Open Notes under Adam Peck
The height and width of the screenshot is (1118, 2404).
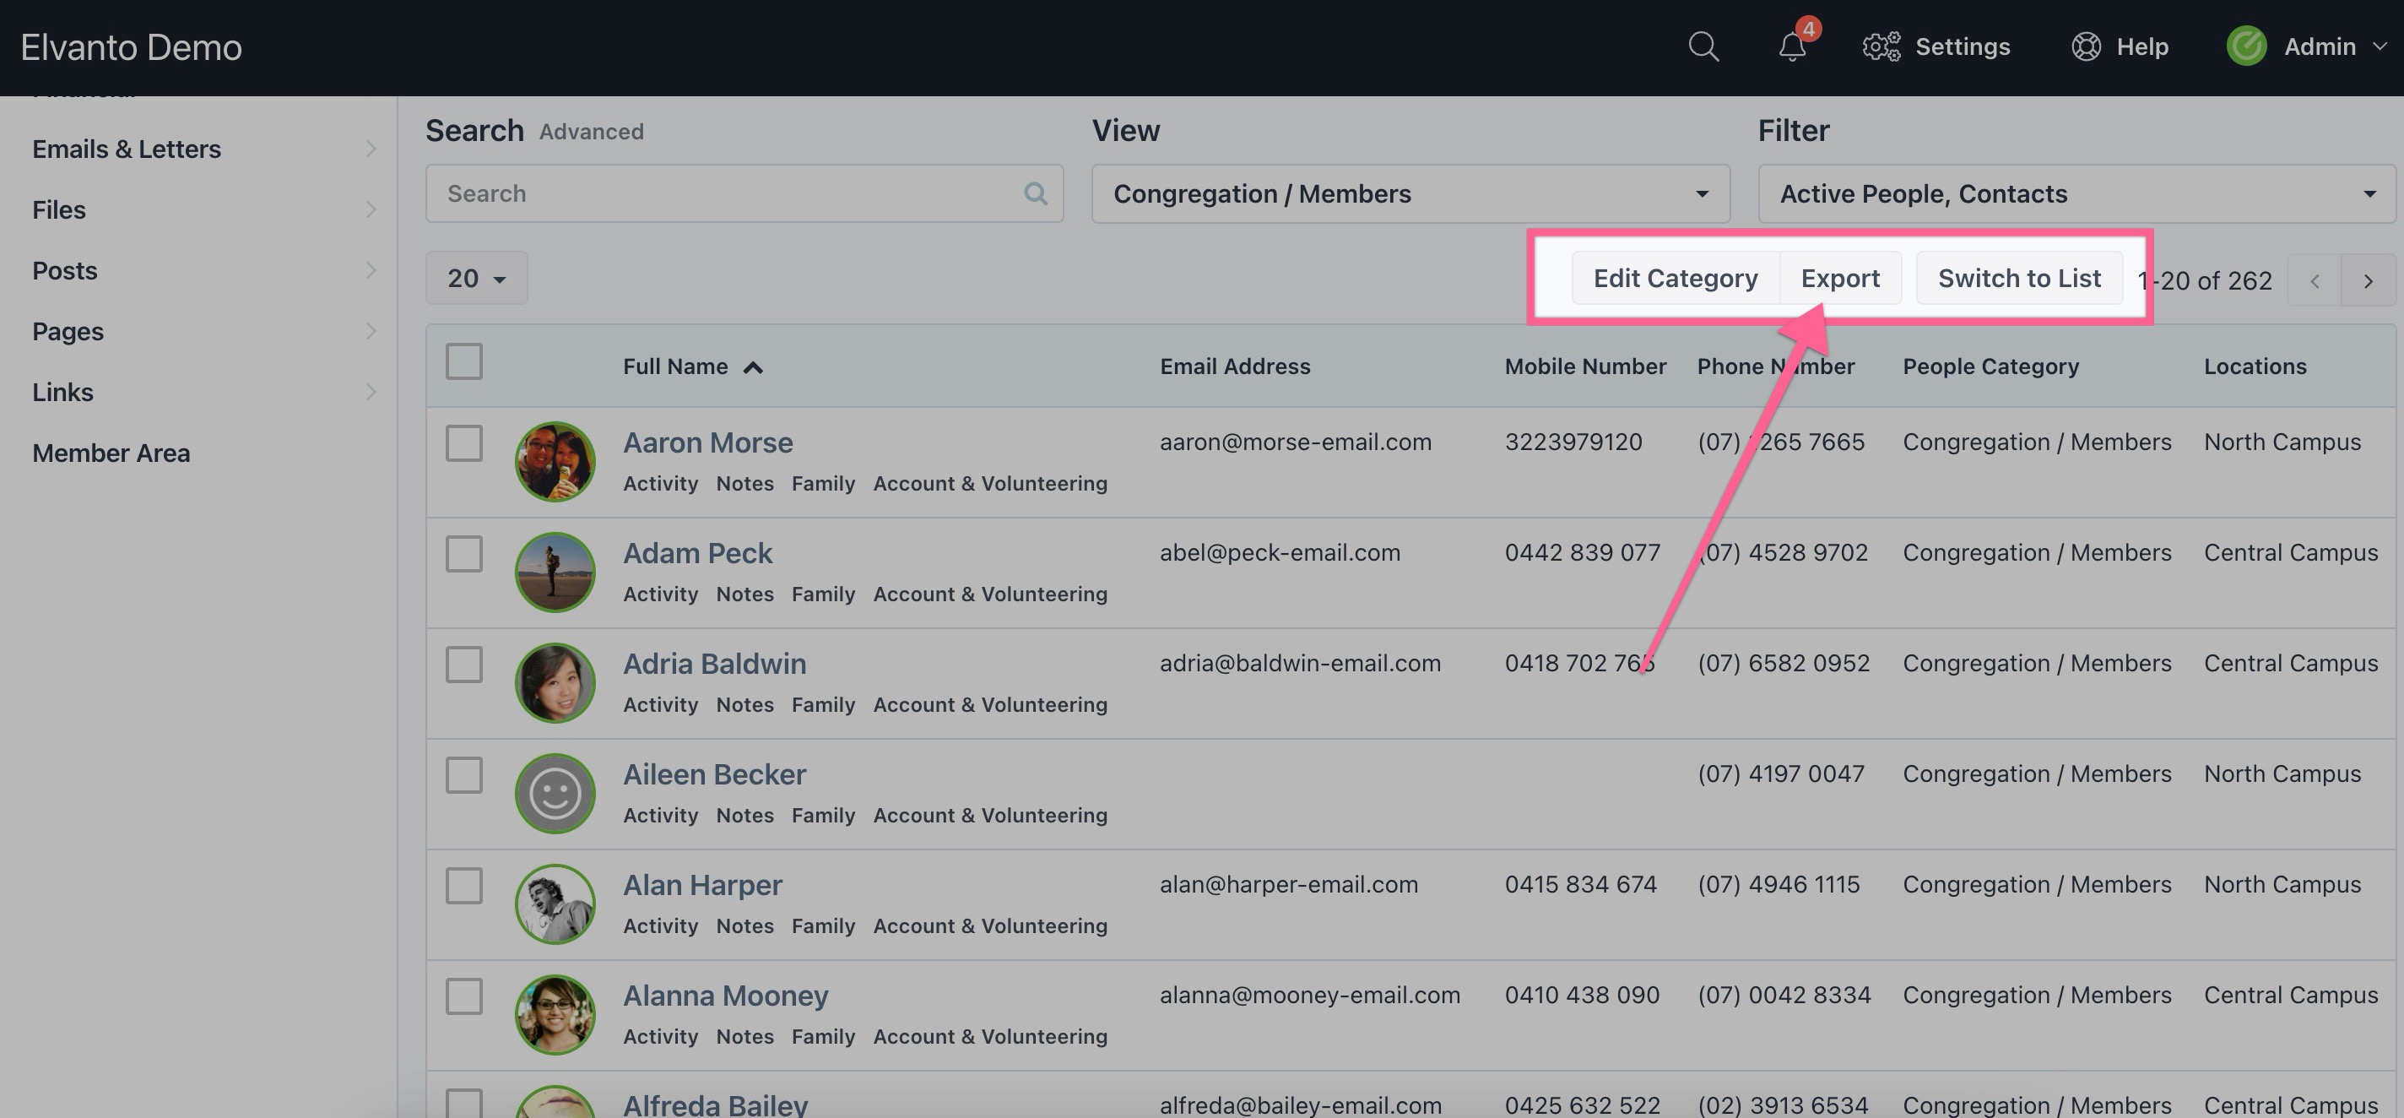(744, 594)
